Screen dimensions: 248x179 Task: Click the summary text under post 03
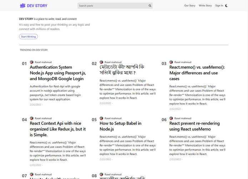click(x=197, y=95)
